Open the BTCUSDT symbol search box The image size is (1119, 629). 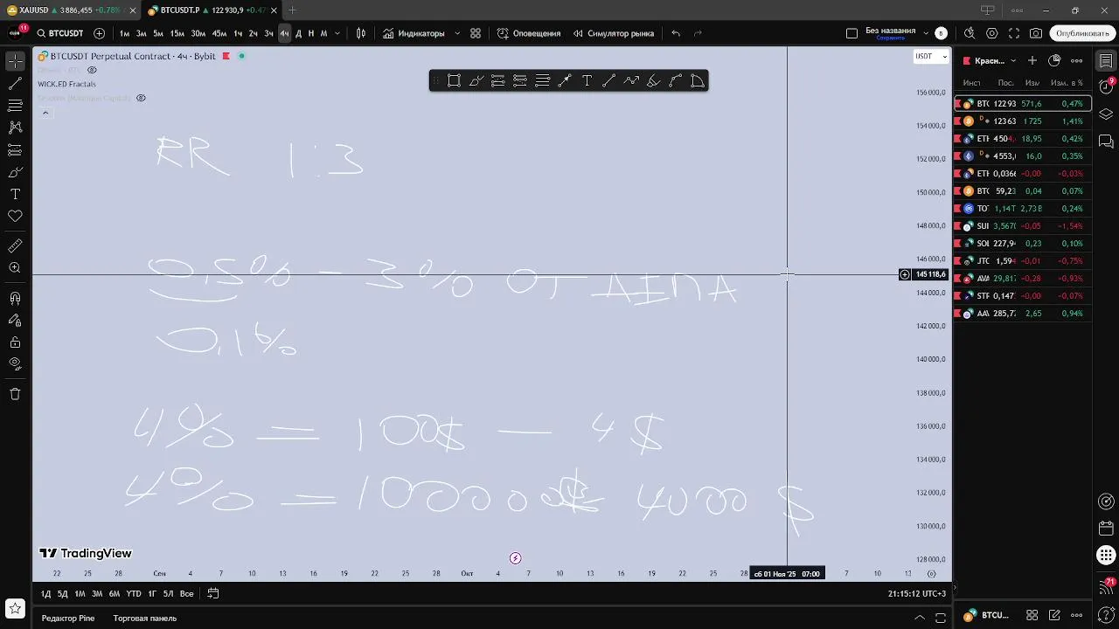pos(60,33)
